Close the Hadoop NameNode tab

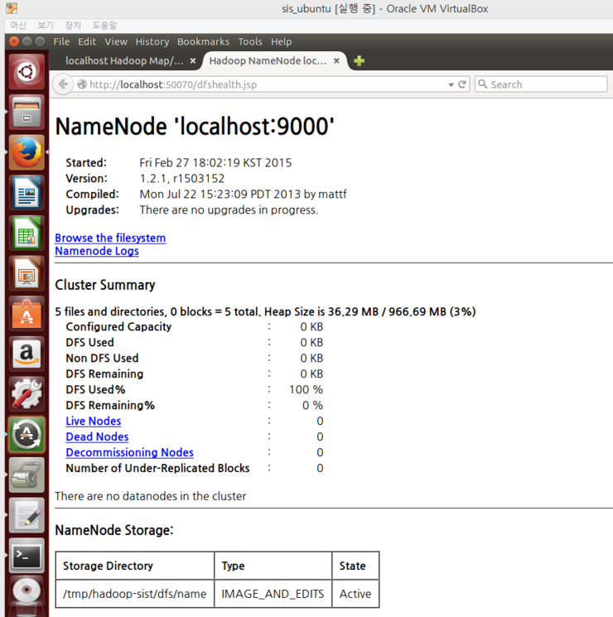(337, 61)
